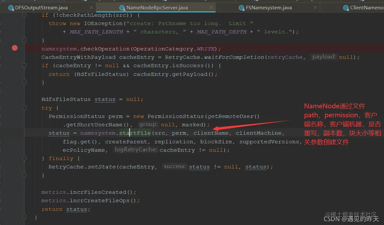Close the DFSOutputStream.java tab
Viewport: 384px width, 225px height.
click(92, 8)
